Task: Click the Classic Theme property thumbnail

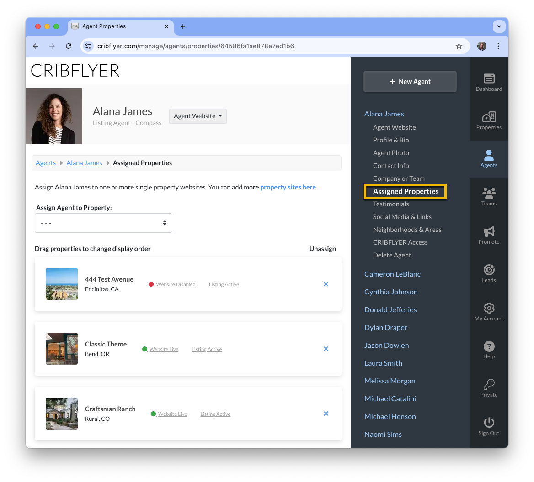Action: coord(62,349)
